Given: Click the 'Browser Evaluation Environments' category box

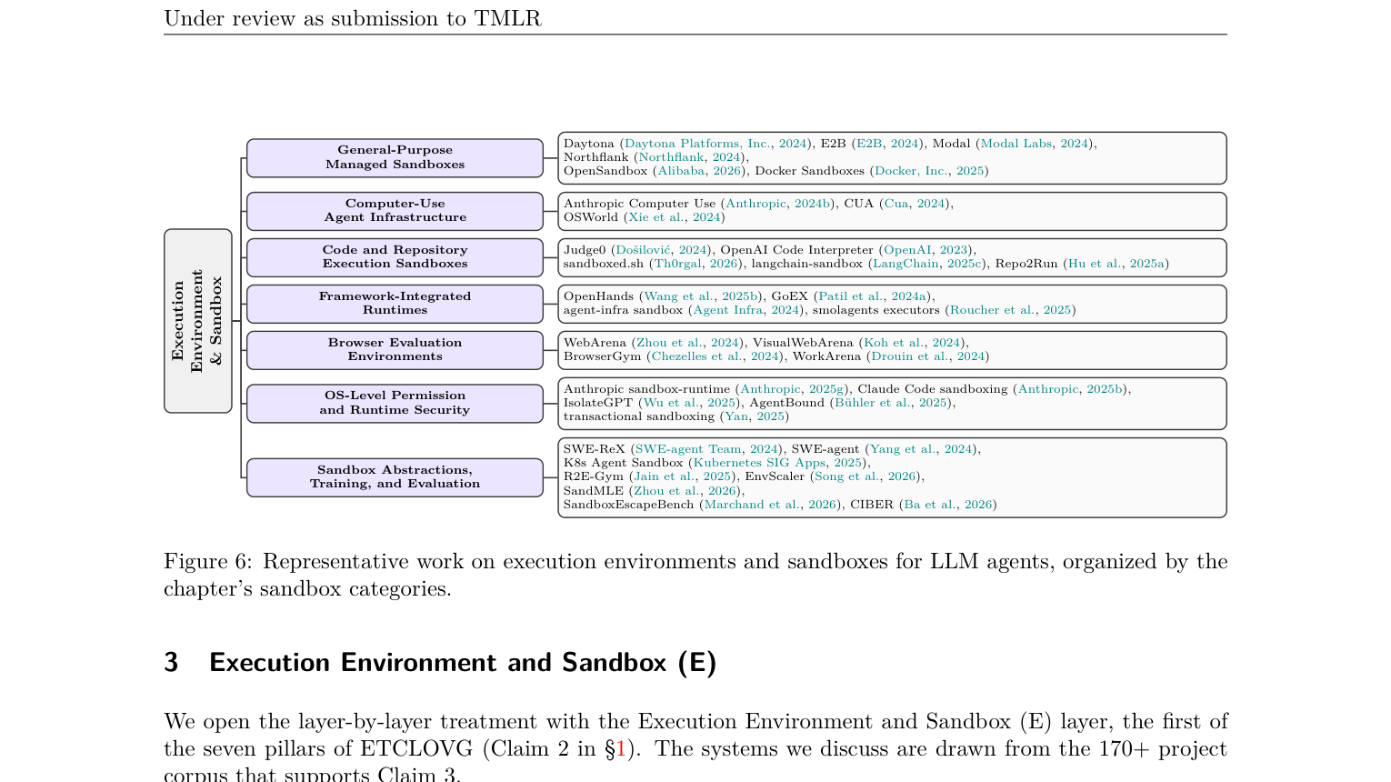Looking at the screenshot, I should click(x=395, y=350).
